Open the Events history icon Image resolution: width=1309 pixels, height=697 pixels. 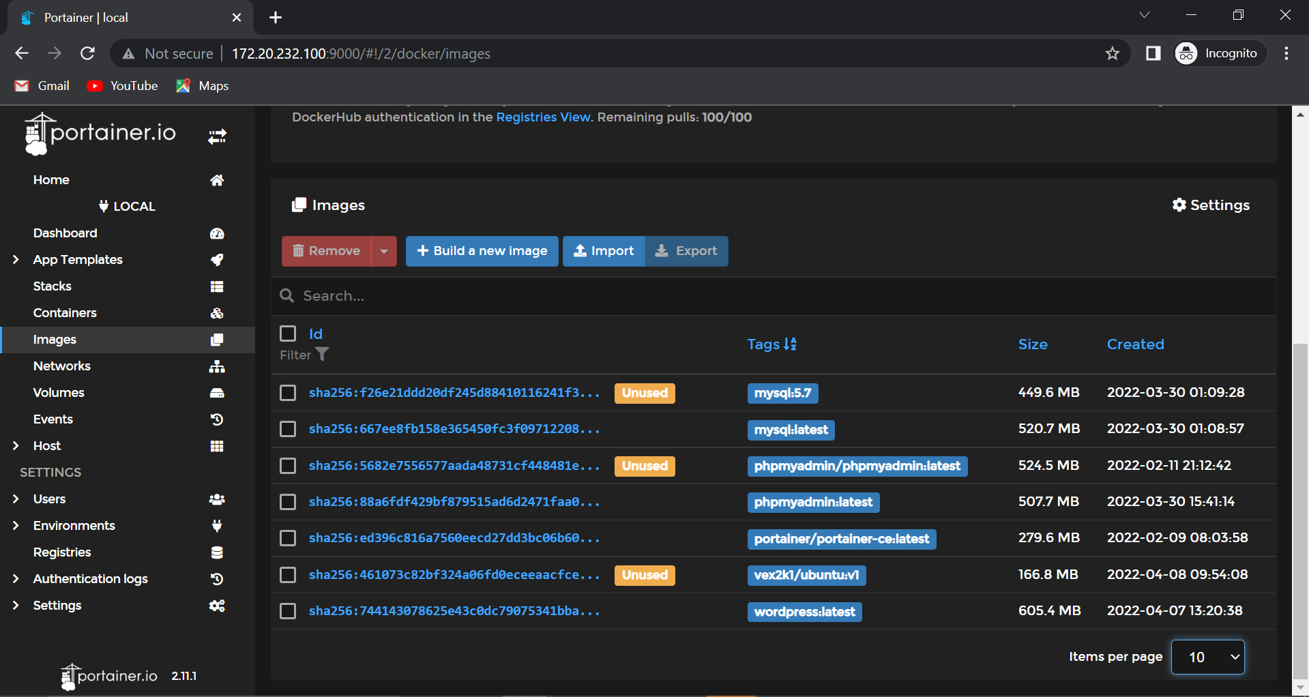tap(216, 419)
